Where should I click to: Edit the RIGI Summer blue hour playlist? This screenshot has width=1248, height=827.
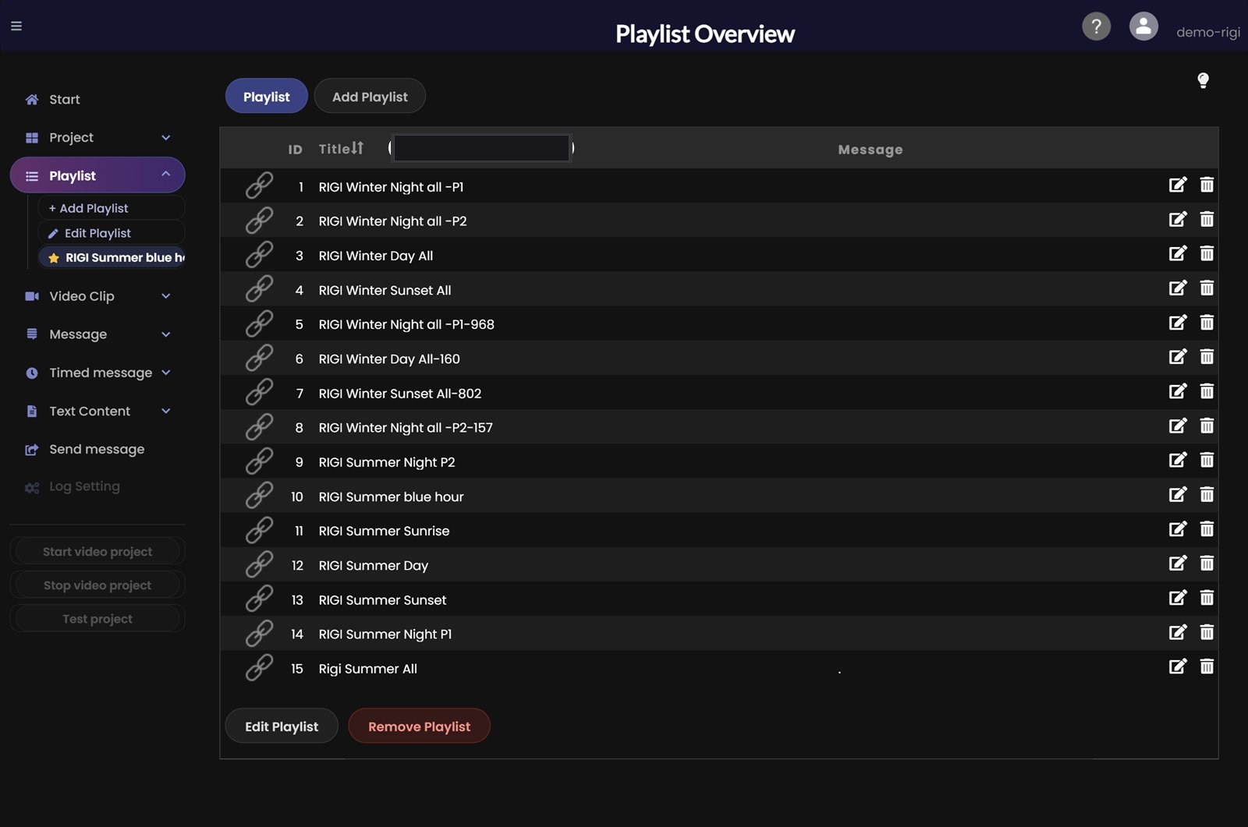(x=1178, y=494)
